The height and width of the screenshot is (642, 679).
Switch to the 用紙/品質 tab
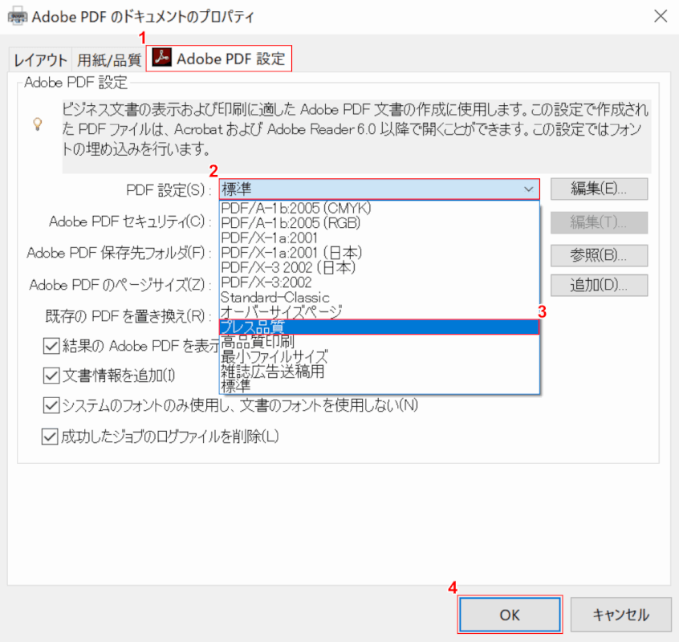109,59
